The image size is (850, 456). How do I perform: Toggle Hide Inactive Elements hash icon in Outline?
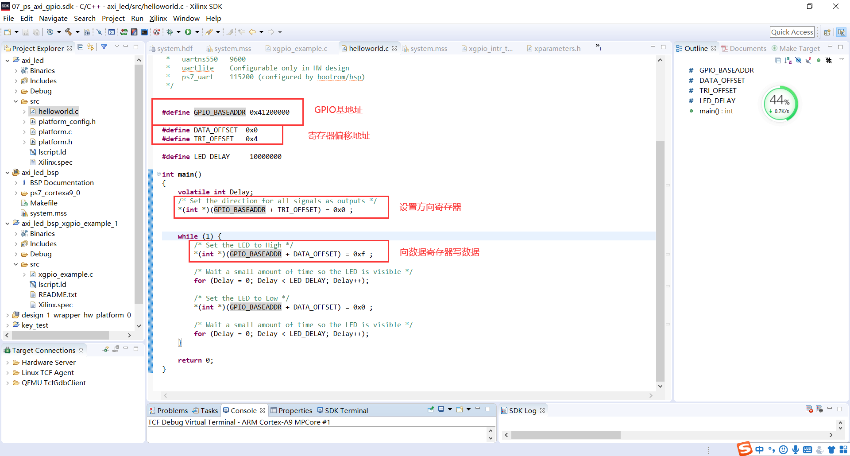click(829, 60)
